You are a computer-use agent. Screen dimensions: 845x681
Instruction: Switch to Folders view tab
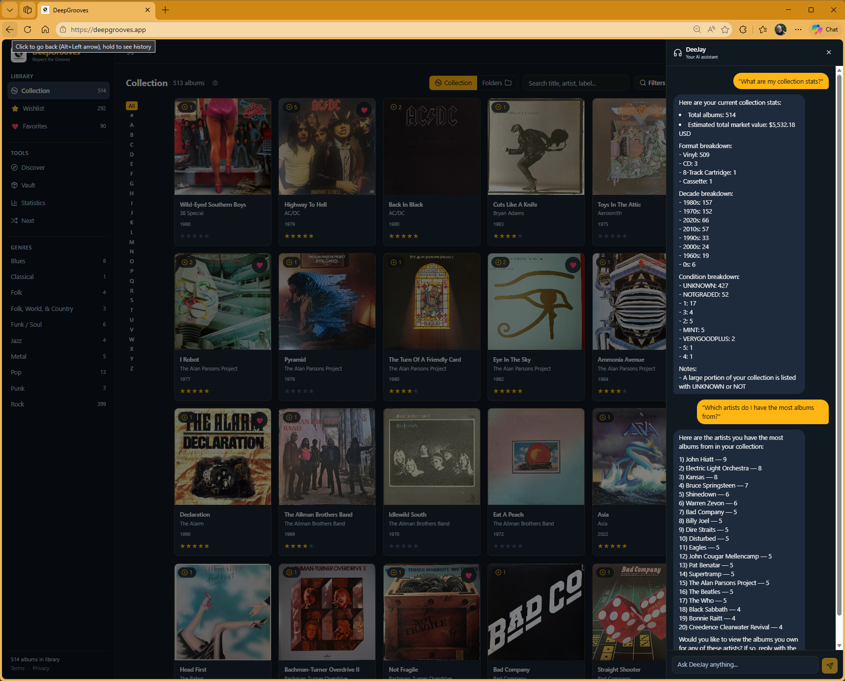coord(497,83)
